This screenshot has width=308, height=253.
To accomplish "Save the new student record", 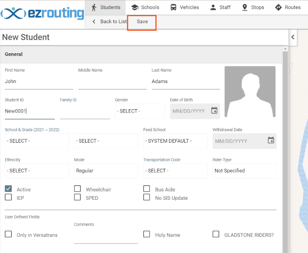I will (x=142, y=22).
